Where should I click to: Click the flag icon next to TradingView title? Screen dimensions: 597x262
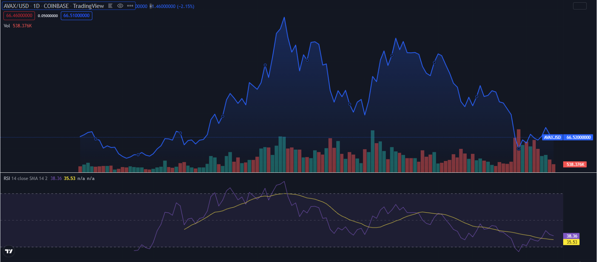point(110,6)
